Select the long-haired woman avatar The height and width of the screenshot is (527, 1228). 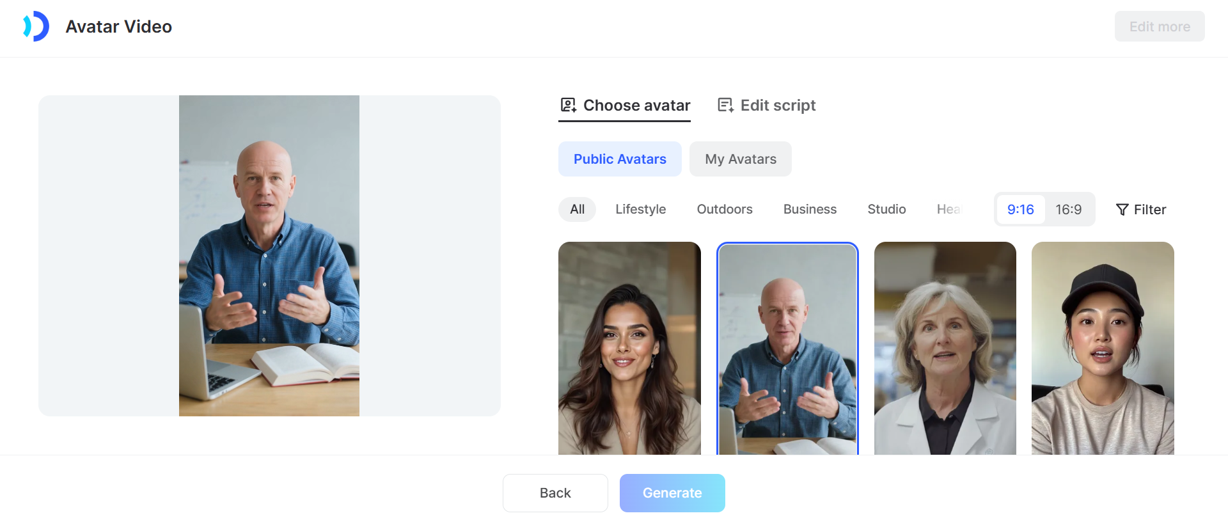point(629,349)
